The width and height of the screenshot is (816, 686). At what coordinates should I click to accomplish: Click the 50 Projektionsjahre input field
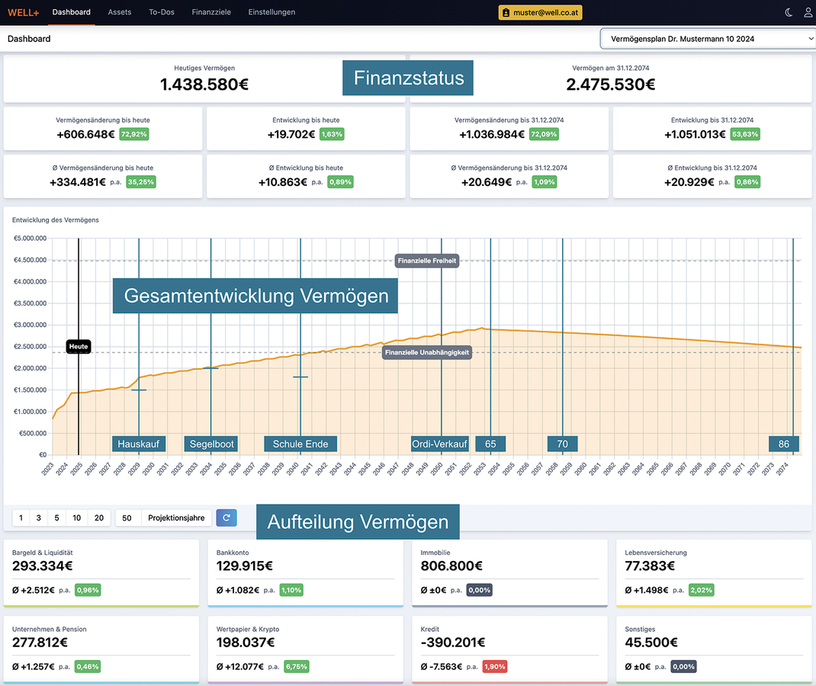[127, 518]
